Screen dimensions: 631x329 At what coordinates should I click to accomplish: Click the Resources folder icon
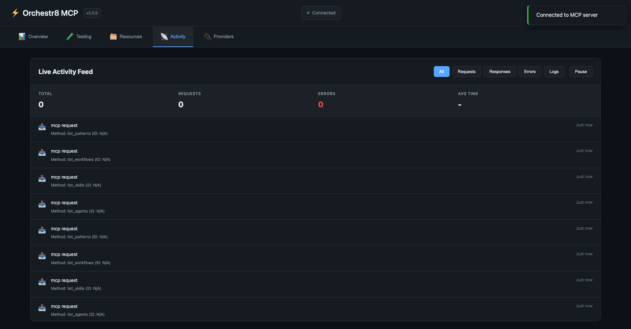click(x=113, y=37)
